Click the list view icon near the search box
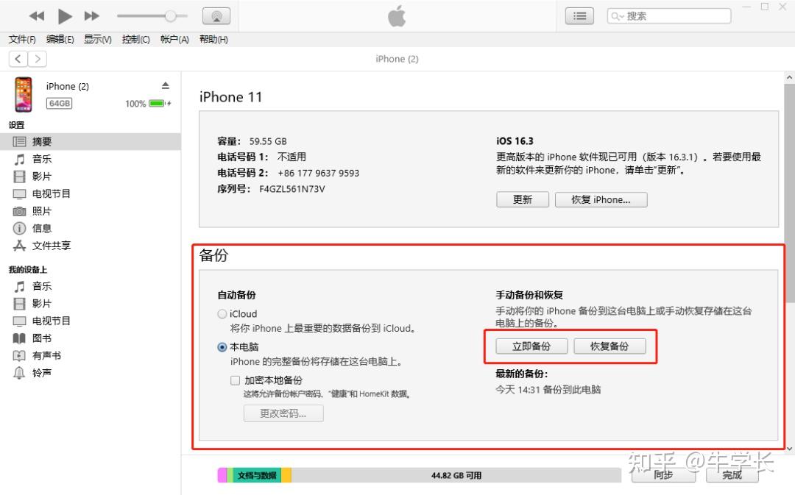The height and width of the screenshot is (495, 795). click(579, 15)
